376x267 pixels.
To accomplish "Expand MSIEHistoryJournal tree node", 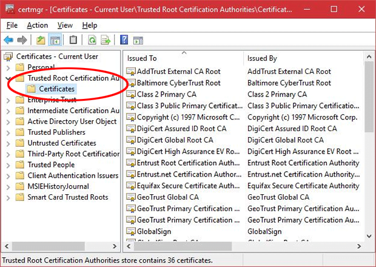I will (8, 187).
